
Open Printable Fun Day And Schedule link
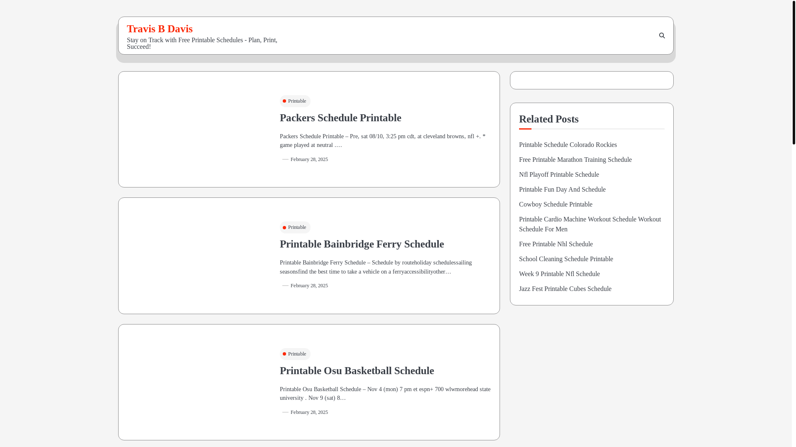[x=562, y=190]
